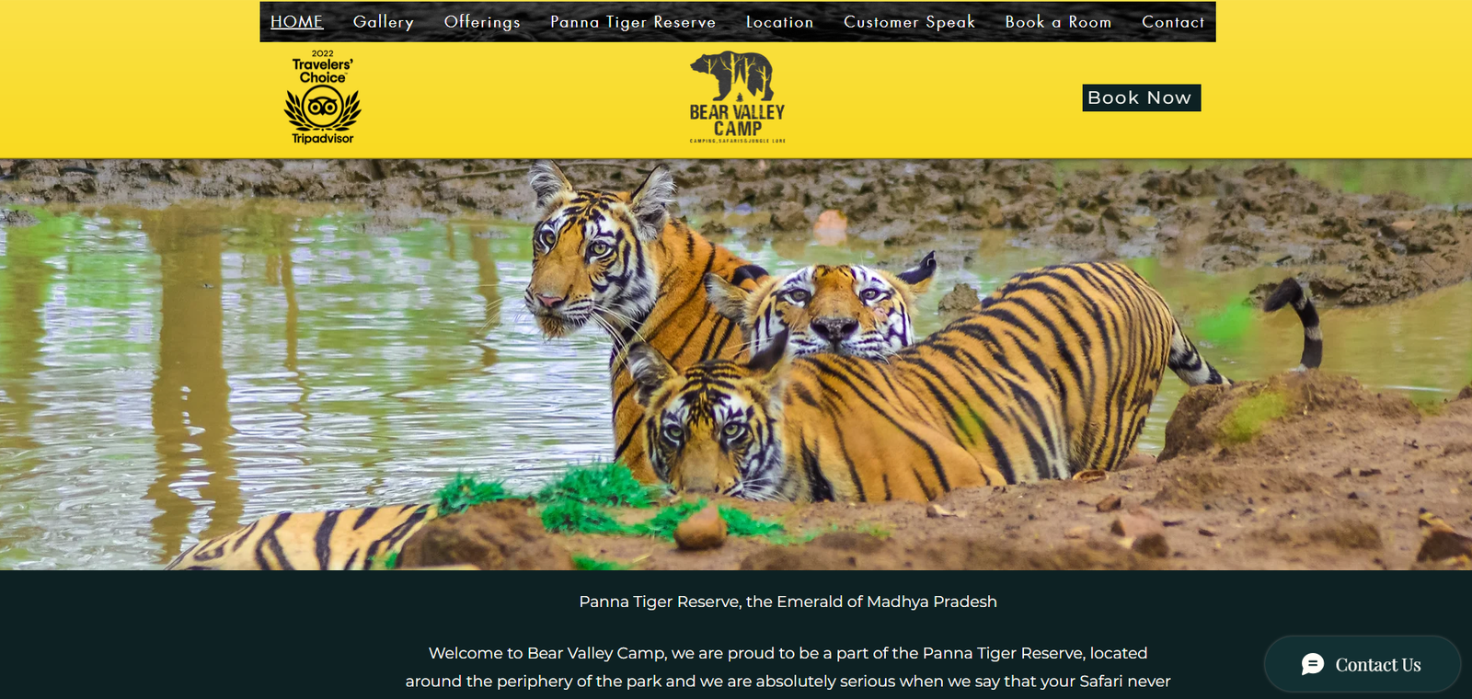Click the tiger hero banner image

tap(736, 364)
